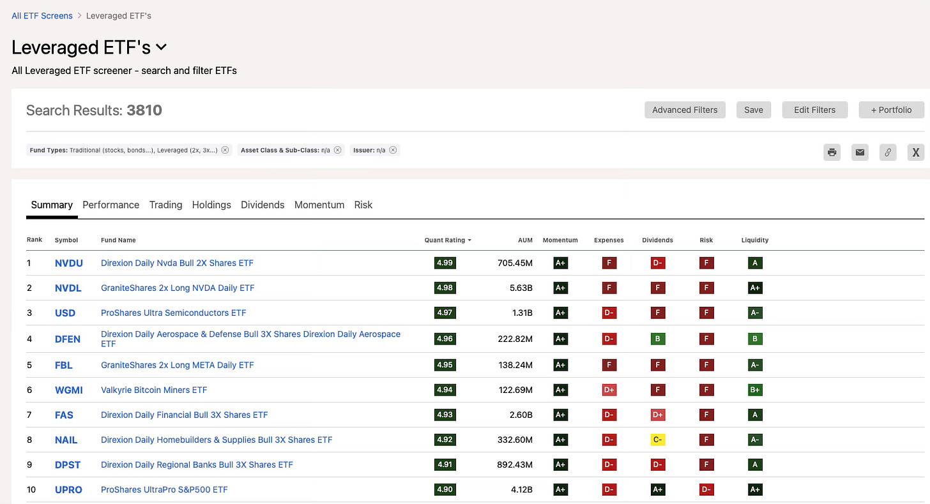The width and height of the screenshot is (930, 504).
Task: Click the Liquidity column header
Action: pyautogui.click(x=755, y=241)
